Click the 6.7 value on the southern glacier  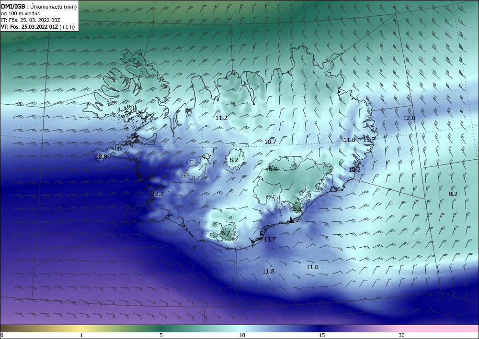pyautogui.click(x=226, y=233)
